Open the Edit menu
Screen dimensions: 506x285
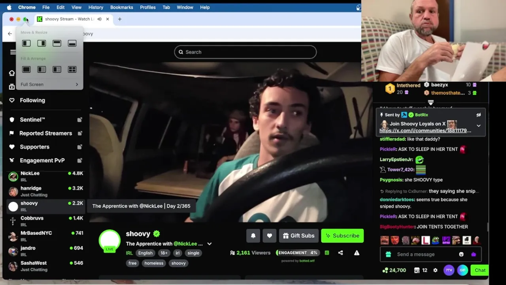[x=60, y=7]
